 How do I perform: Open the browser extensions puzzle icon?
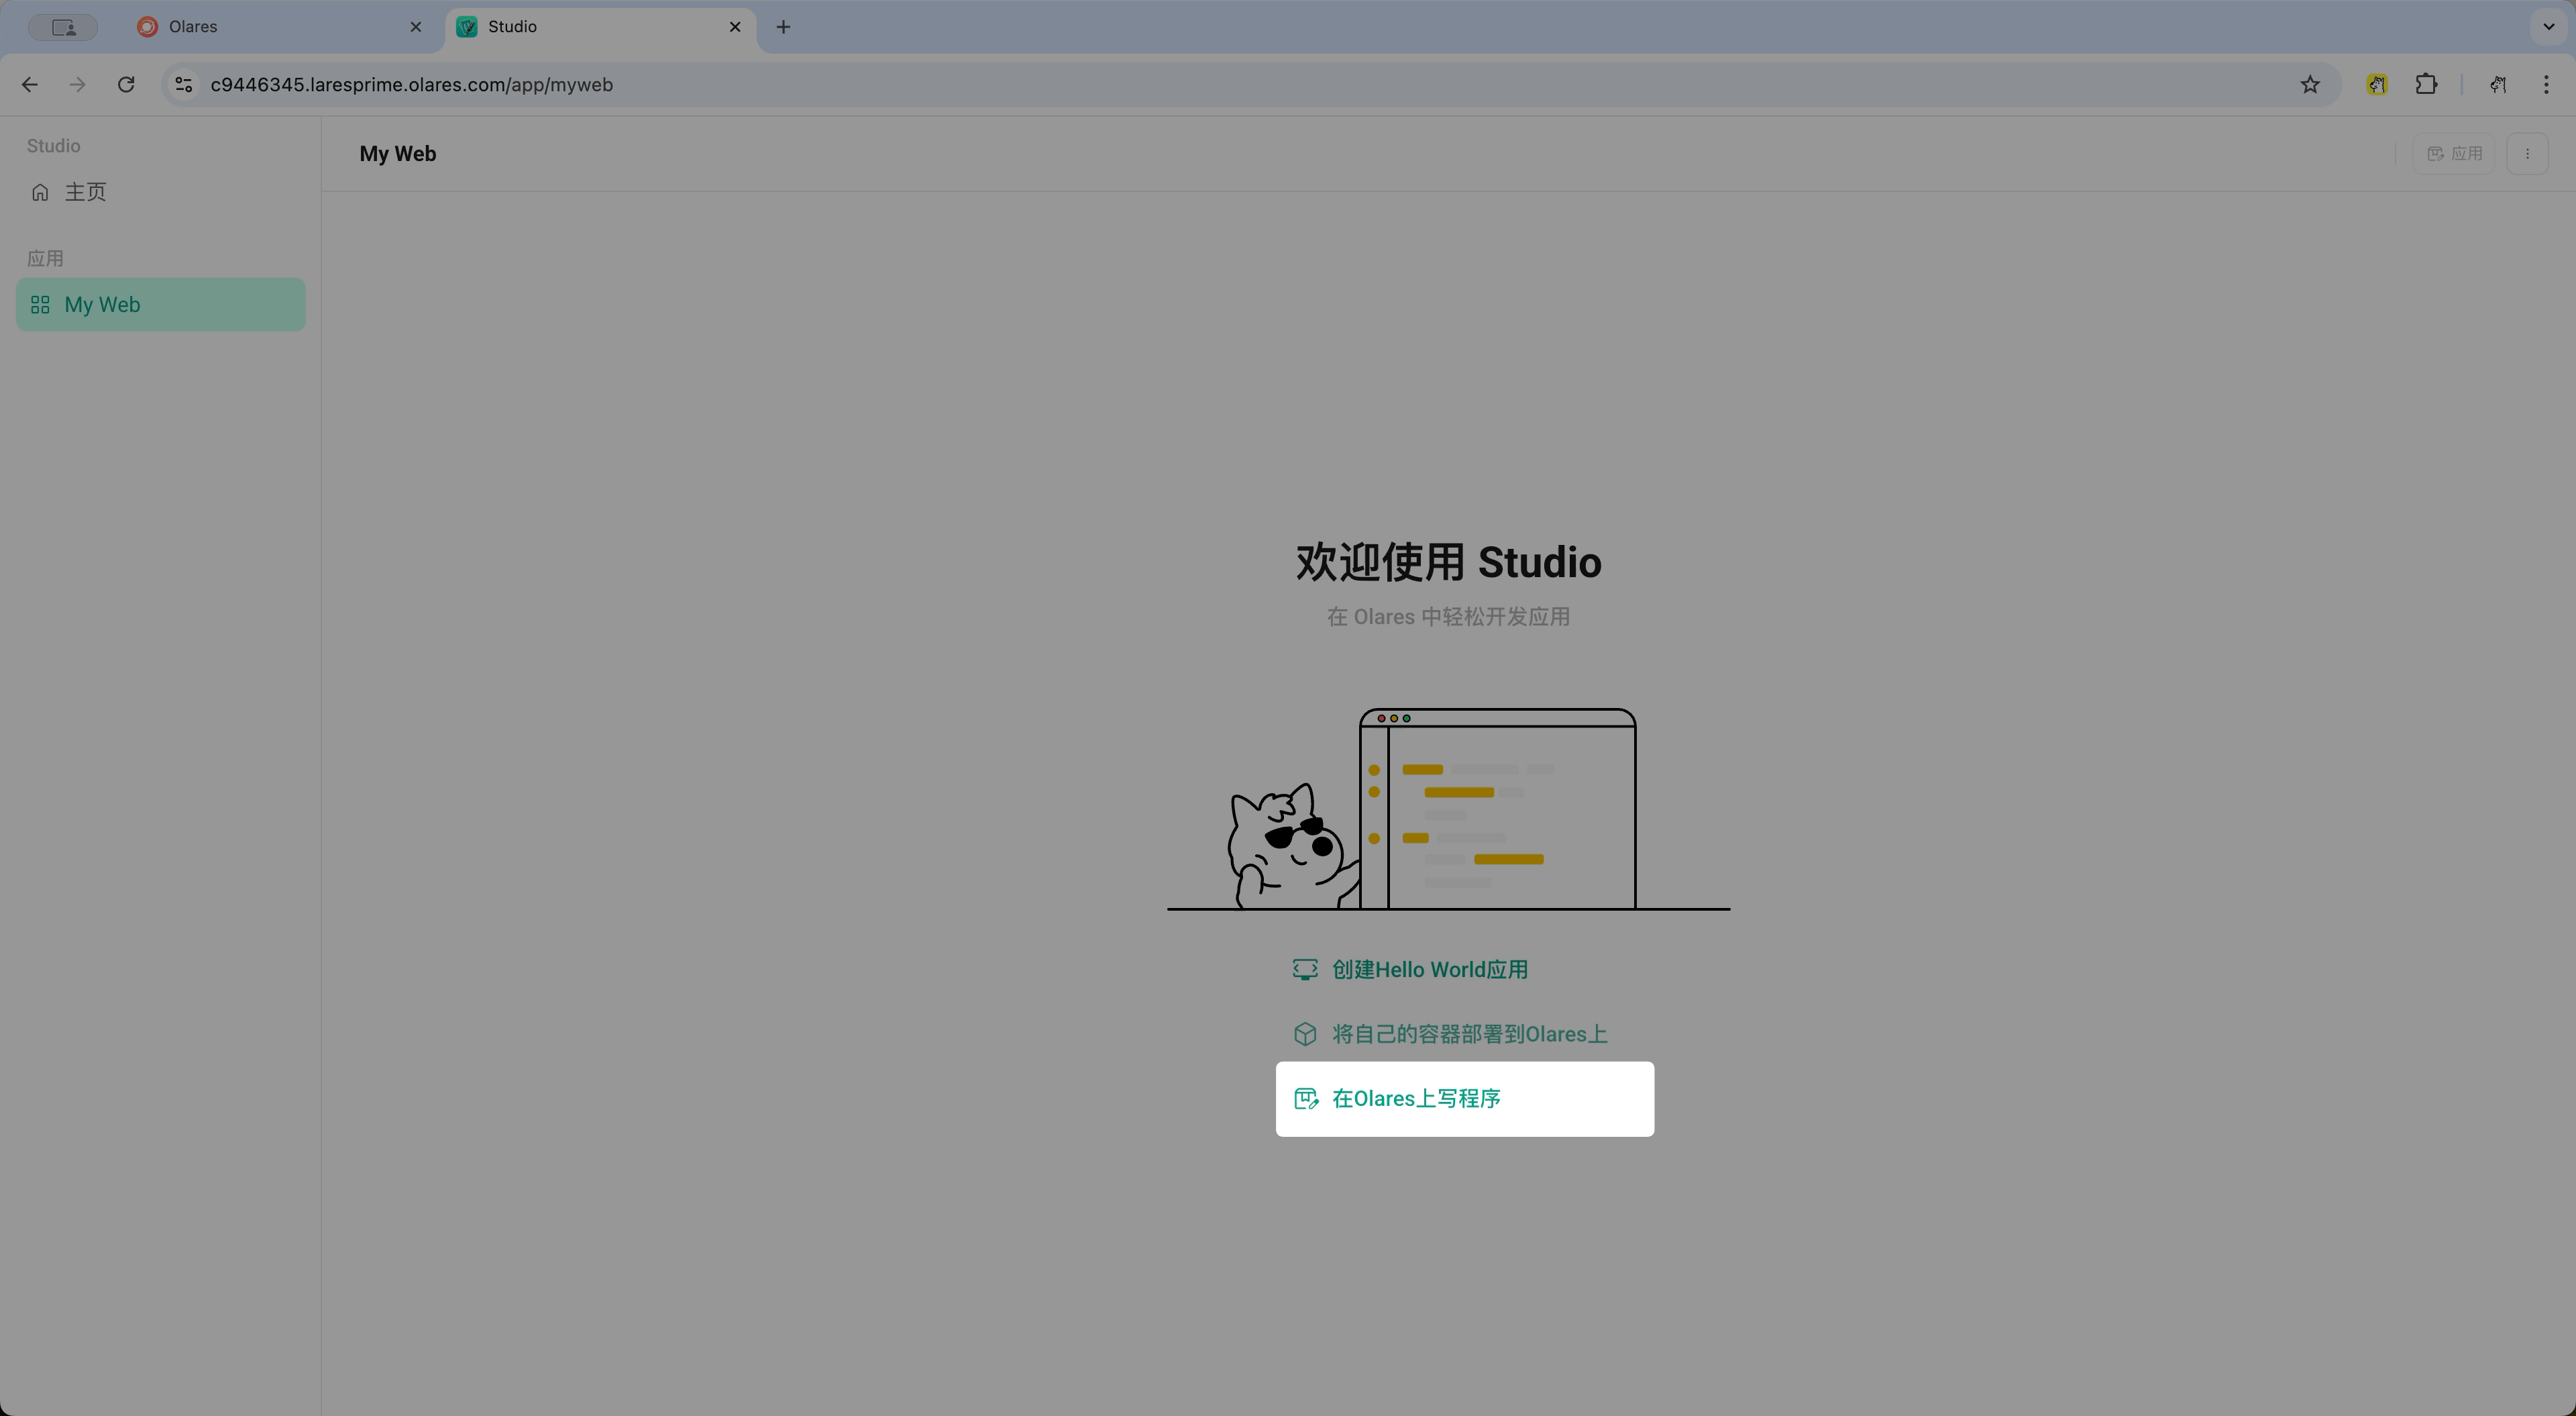pyautogui.click(x=2426, y=84)
